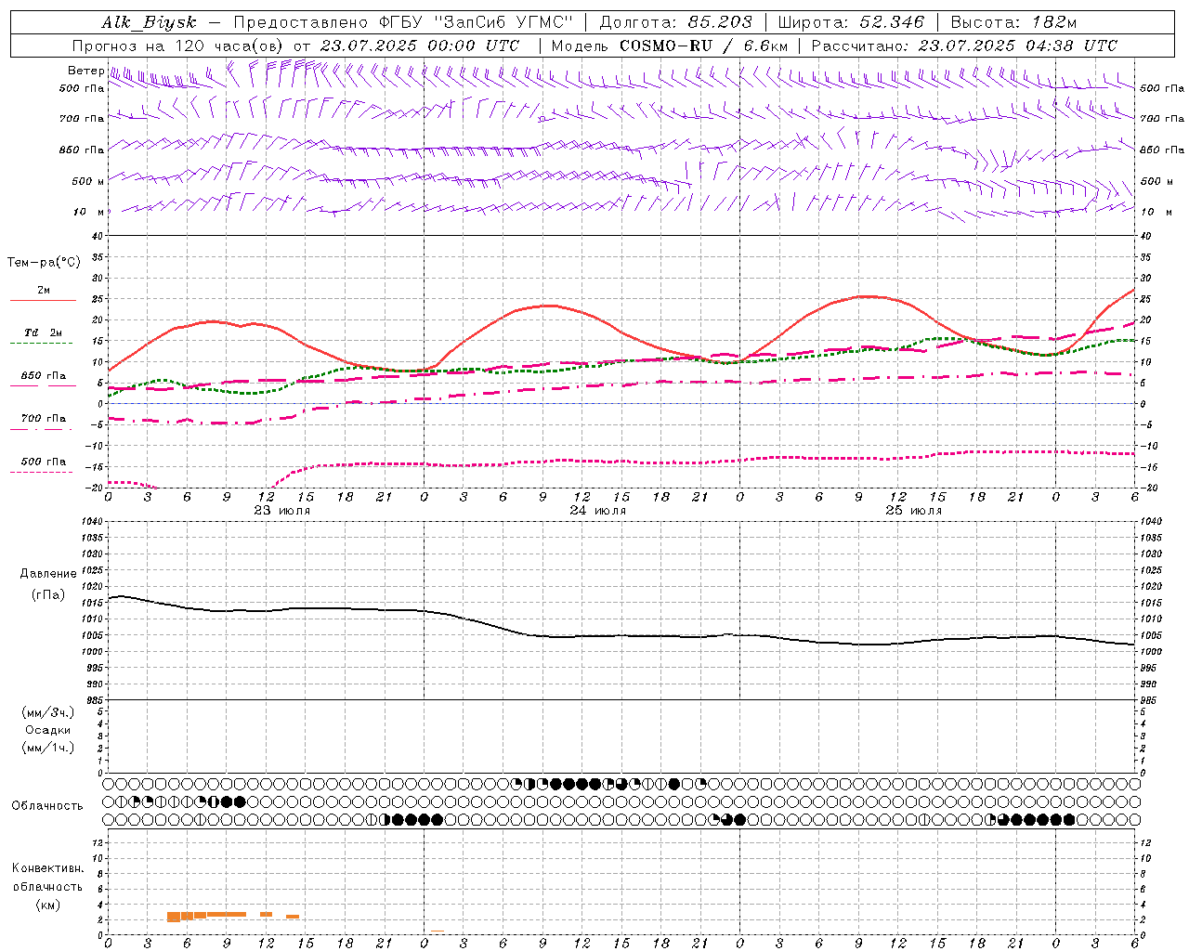Click the '2м' temperature legend label

coord(43,290)
